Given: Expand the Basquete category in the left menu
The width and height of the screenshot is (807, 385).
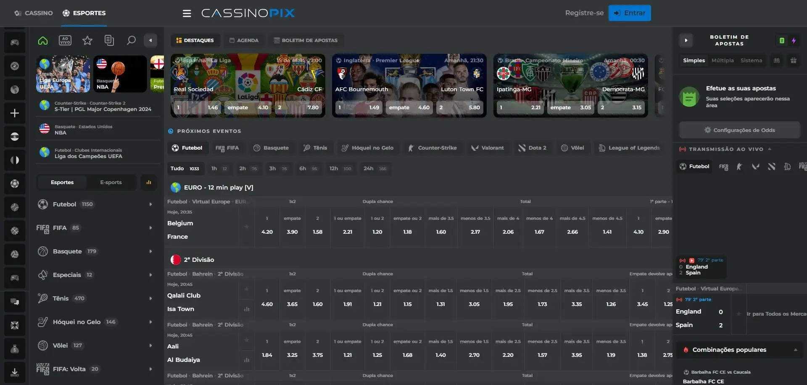Looking at the screenshot, I should point(150,251).
